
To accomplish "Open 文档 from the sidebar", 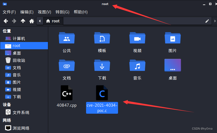I will [x=24, y=67].
